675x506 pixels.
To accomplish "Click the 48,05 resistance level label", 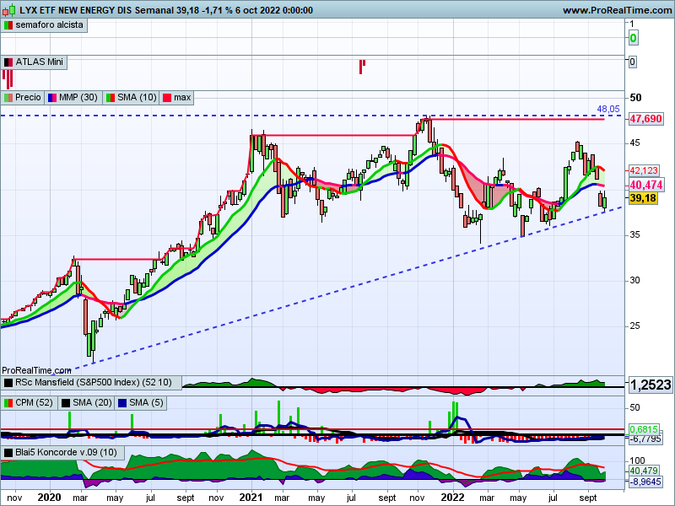I will pyautogui.click(x=608, y=110).
